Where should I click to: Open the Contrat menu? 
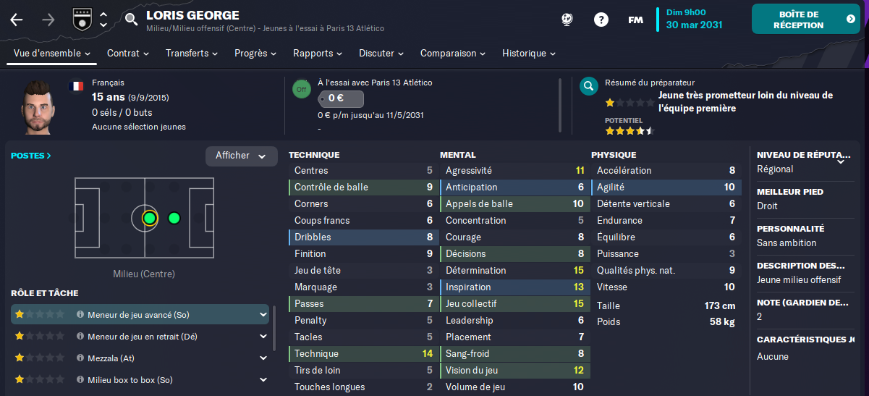pyautogui.click(x=128, y=53)
